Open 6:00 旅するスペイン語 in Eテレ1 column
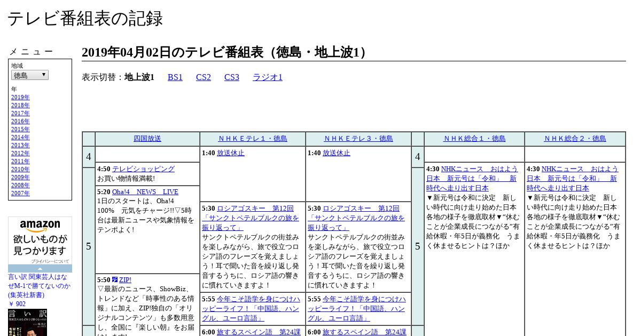641x336 pixels. tap(259, 332)
